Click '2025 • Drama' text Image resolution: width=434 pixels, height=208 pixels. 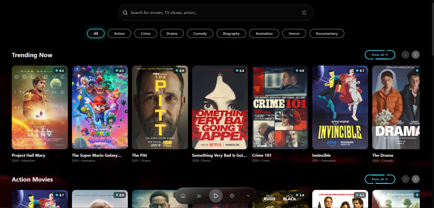[141, 161]
